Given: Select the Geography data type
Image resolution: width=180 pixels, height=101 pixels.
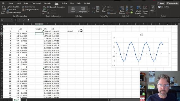Looking at the screenshot, I should pos(83,10).
